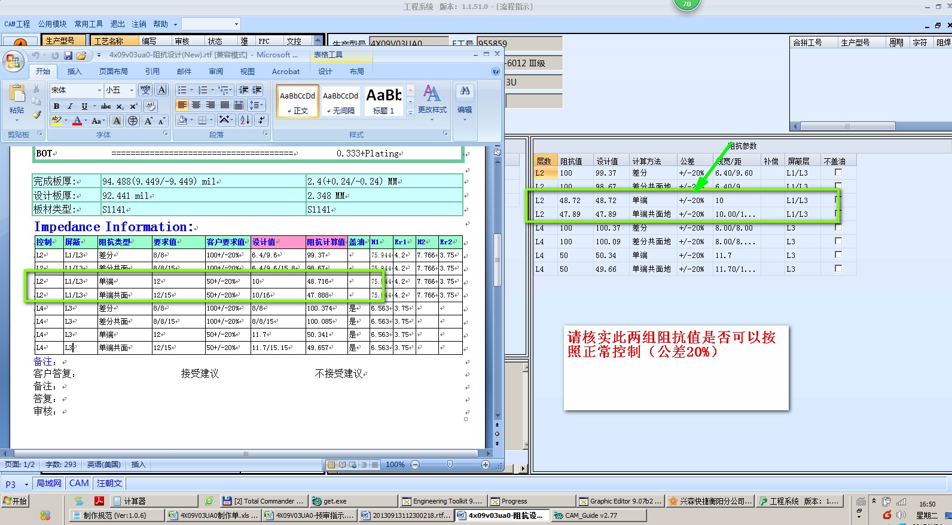The image size is (952, 525).
Task: Open the 页面布局 ribbon tab
Action: point(114,71)
